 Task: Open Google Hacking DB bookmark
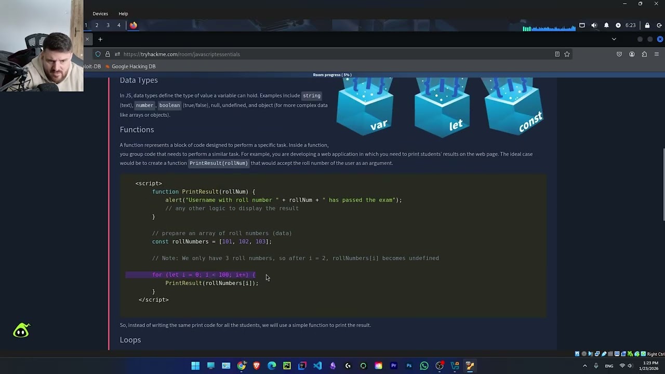pos(130,66)
